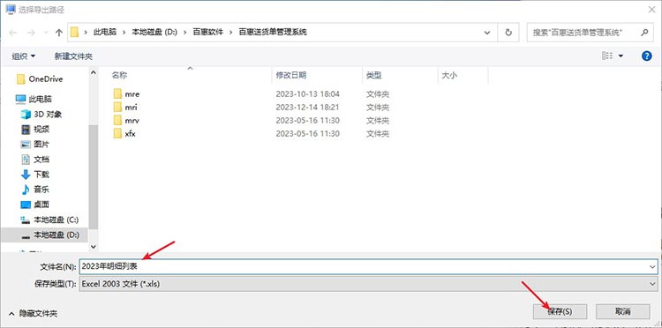Open the 组织 menu
The width and height of the screenshot is (662, 328).
click(x=24, y=56)
